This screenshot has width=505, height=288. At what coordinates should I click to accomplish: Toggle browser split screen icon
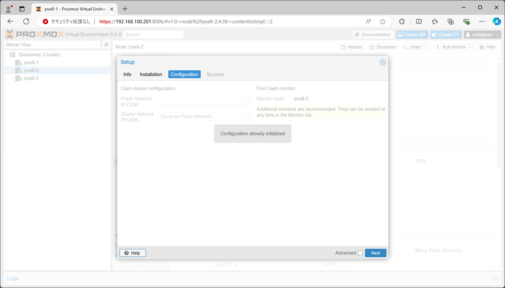pos(419,22)
